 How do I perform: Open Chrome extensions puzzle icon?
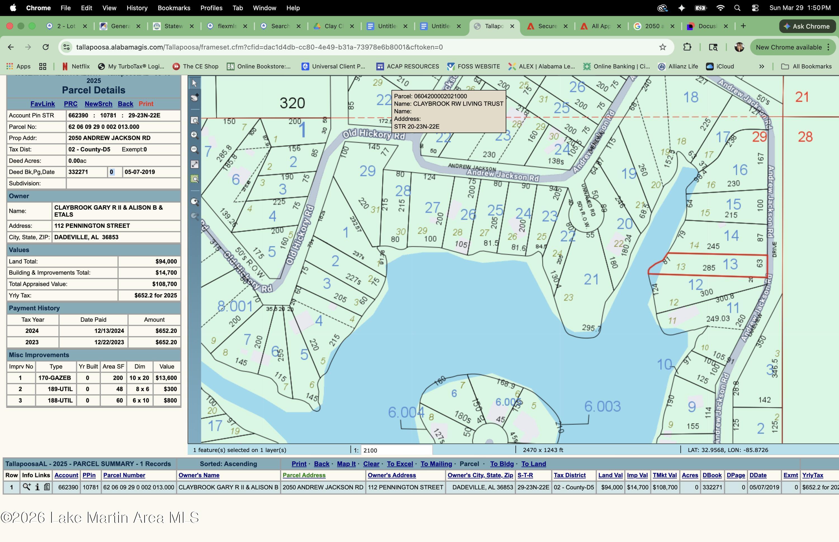coord(687,47)
